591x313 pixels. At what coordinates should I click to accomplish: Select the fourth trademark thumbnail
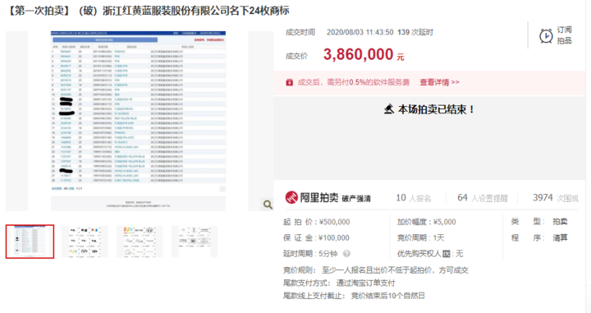(x=195, y=242)
